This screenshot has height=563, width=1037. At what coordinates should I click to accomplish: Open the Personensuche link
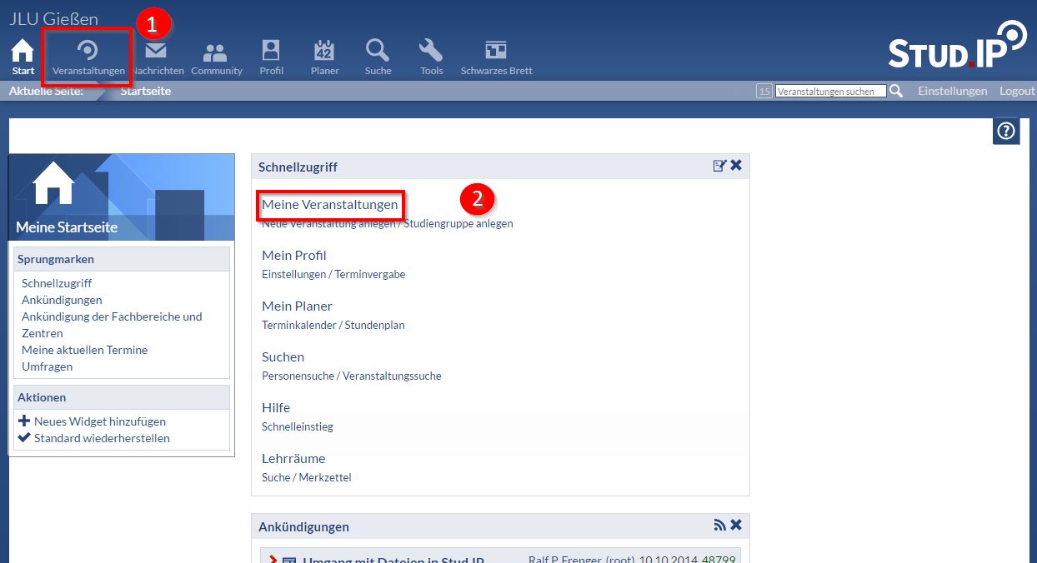click(x=298, y=376)
